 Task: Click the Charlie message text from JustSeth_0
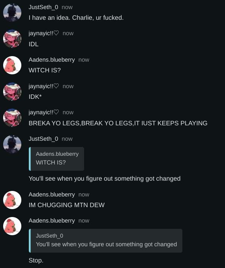[76, 18]
